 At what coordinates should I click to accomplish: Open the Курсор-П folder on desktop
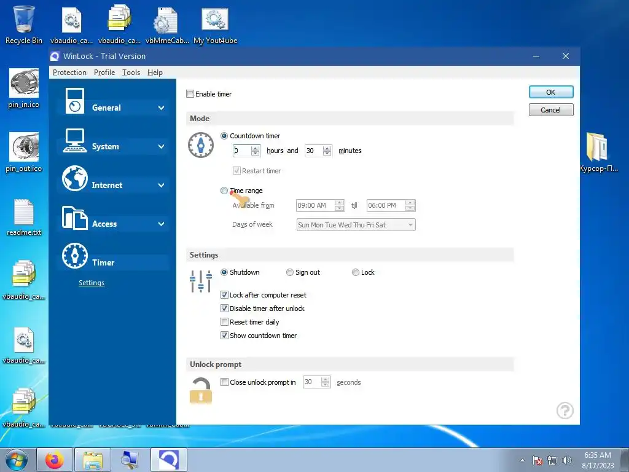(x=598, y=152)
